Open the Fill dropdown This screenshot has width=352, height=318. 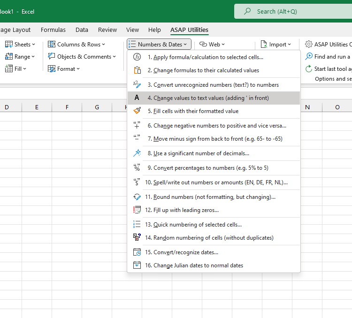15,68
